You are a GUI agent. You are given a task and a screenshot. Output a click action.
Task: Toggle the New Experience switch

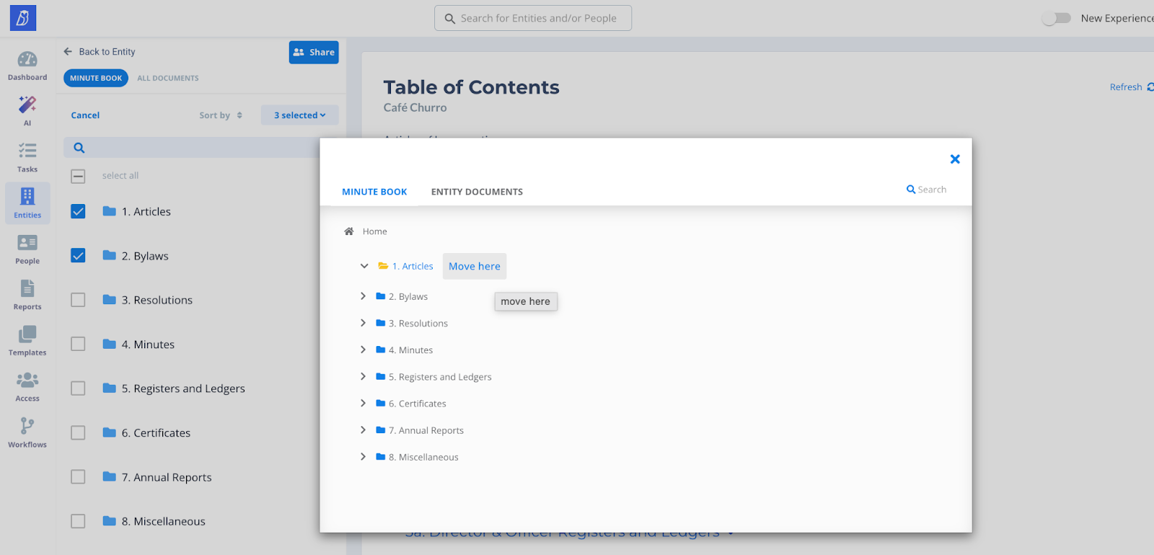(x=1057, y=18)
